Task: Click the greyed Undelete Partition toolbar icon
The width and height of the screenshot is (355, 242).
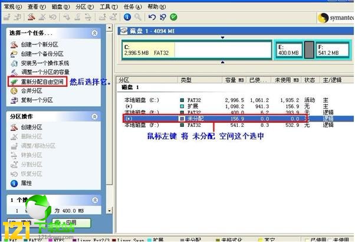Action: point(52,17)
